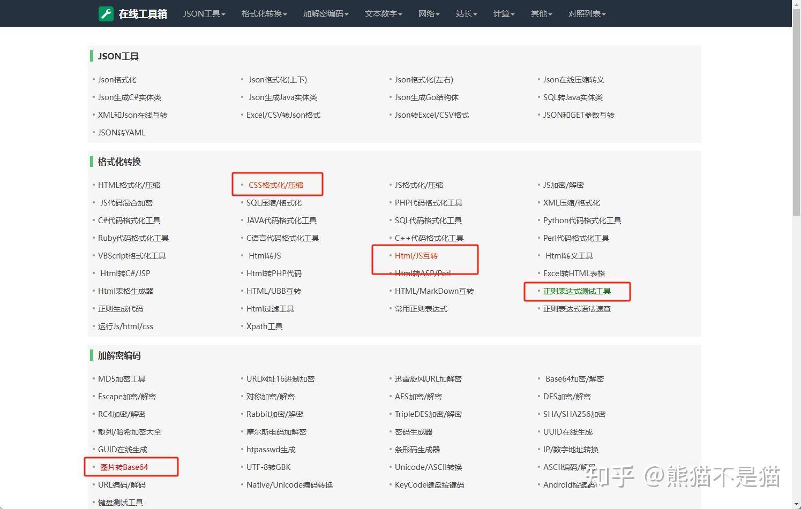Screen dimensions: 801x509
Task: Open Json生成Go结构体 link
Action: 426,97
